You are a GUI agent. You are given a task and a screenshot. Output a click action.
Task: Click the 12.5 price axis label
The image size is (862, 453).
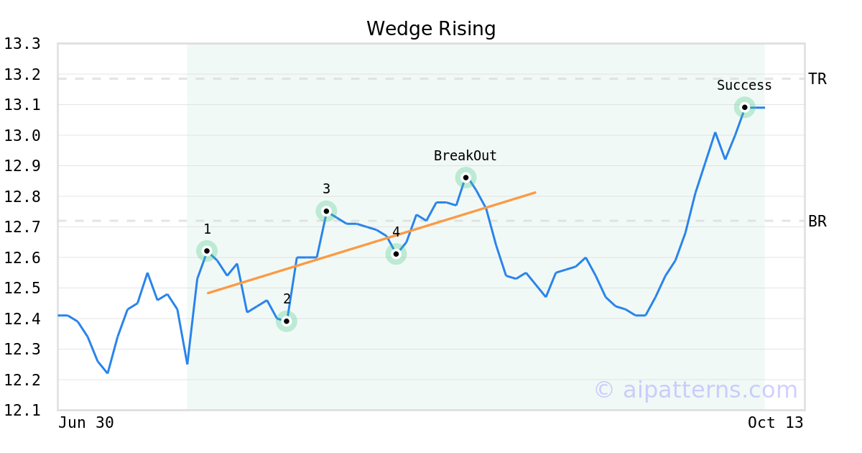click(x=22, y=288)
